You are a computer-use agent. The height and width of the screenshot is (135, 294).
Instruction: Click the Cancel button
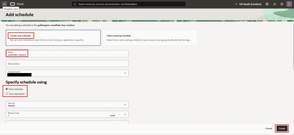268,128
